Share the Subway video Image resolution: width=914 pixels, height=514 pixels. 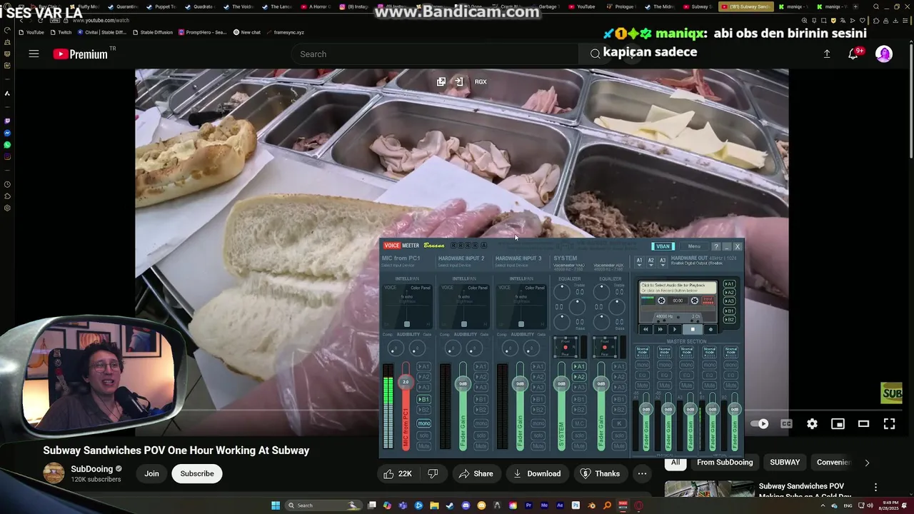click(x=476, y=473)
